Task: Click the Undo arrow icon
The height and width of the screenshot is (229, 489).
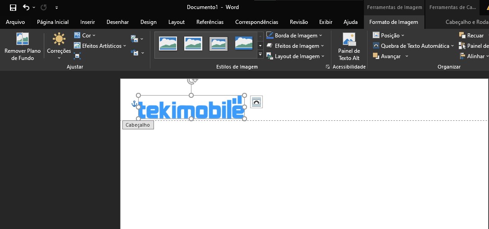Action: click(x=26, y=8)
